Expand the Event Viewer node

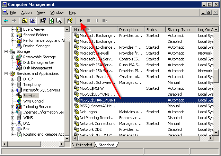[12, 29]
